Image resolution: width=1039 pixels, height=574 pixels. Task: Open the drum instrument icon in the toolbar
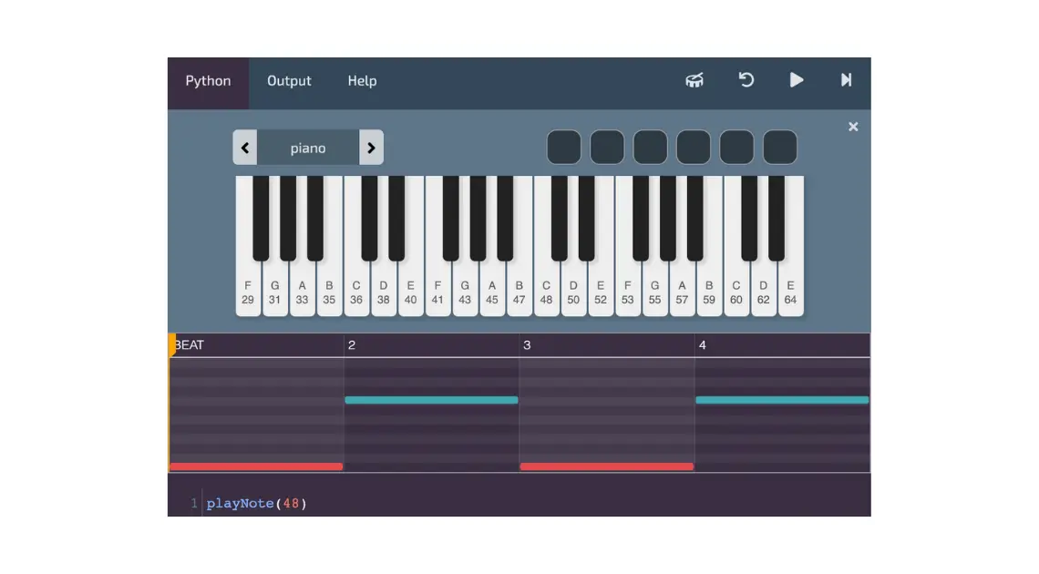click(694, 80)
